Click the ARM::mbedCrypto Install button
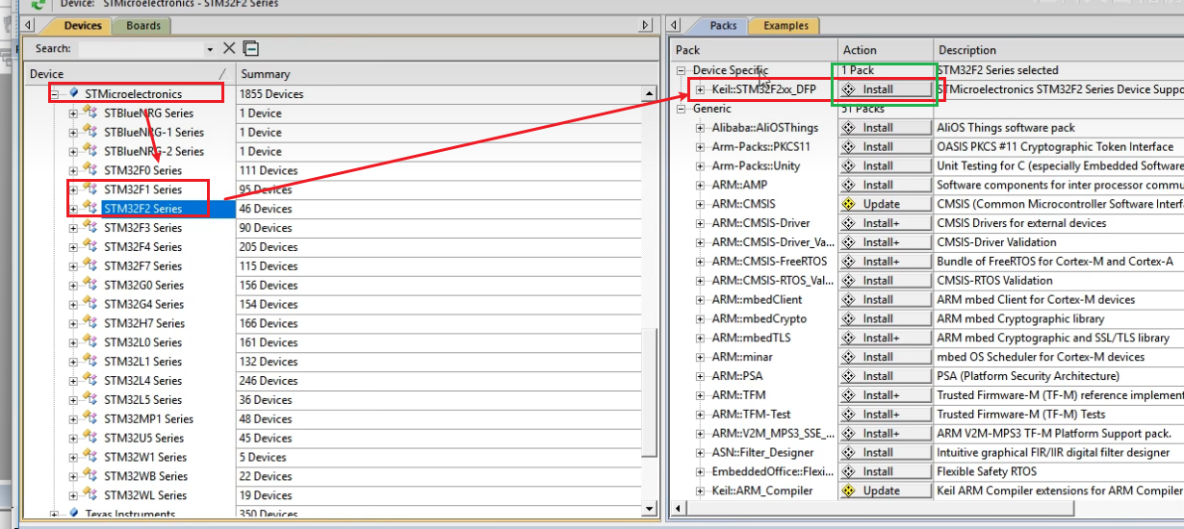The image size is (1184, 529). pyautogui.click(x=886, y=318)
